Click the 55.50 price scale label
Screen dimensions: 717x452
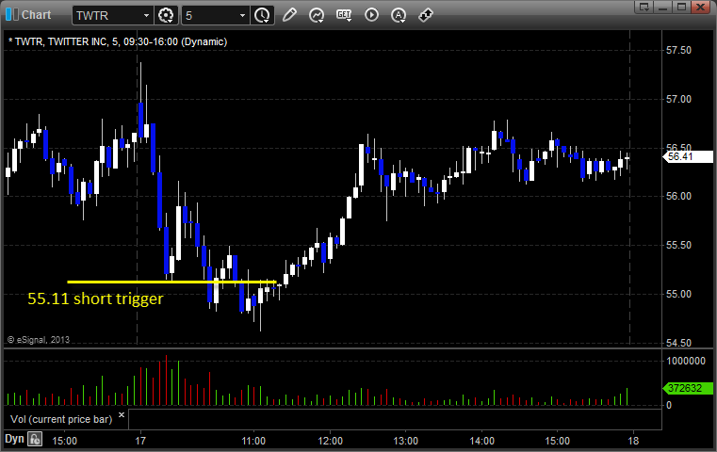(x=678, y=246)
